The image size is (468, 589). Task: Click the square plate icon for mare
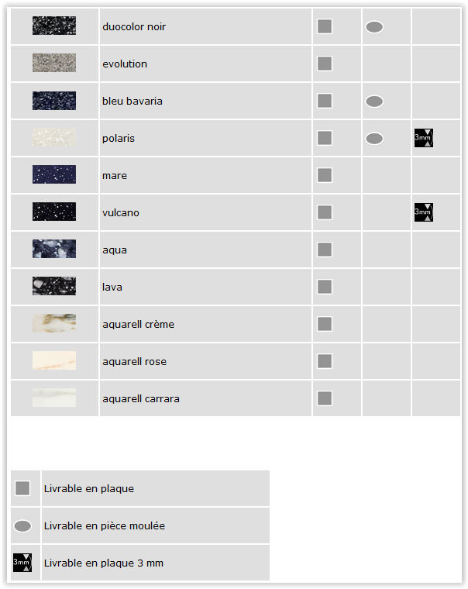click(325, 175)
